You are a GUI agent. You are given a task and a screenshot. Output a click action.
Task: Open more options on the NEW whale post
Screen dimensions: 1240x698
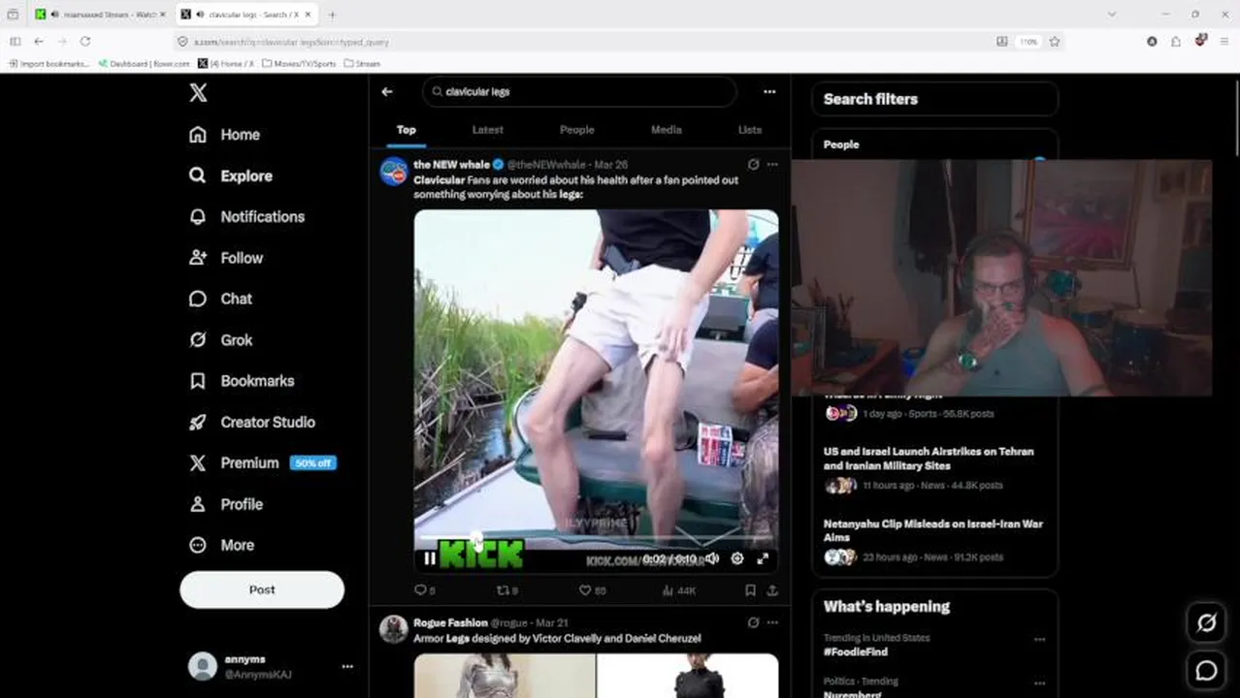click(772, 165)
